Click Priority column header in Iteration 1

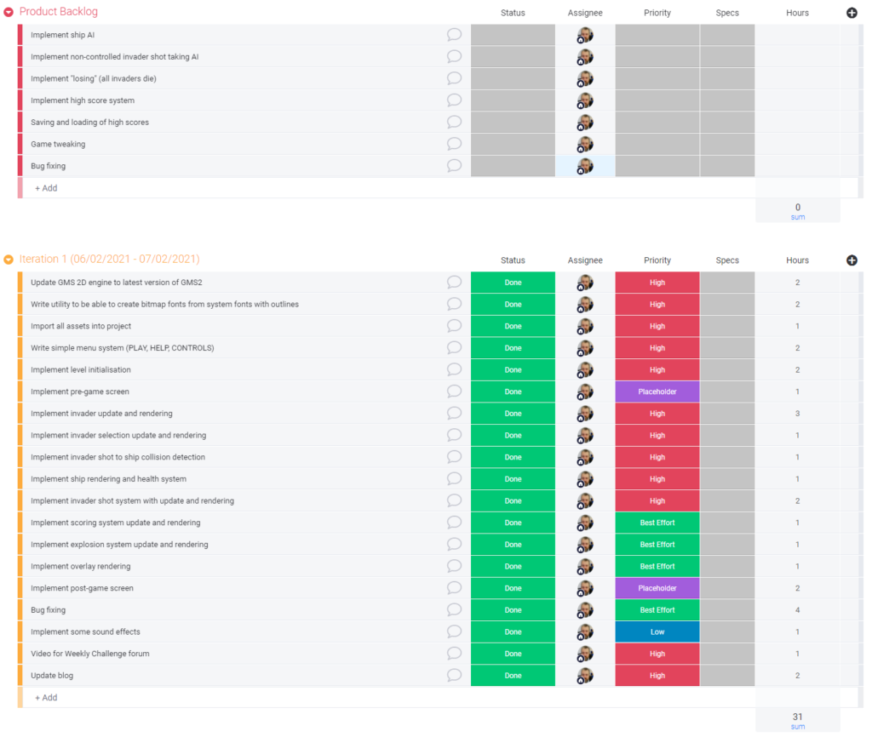[657, 260]
